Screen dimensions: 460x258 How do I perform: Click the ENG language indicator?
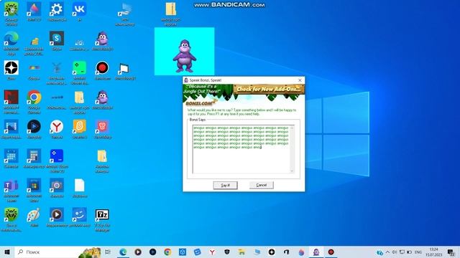(418, 252)
